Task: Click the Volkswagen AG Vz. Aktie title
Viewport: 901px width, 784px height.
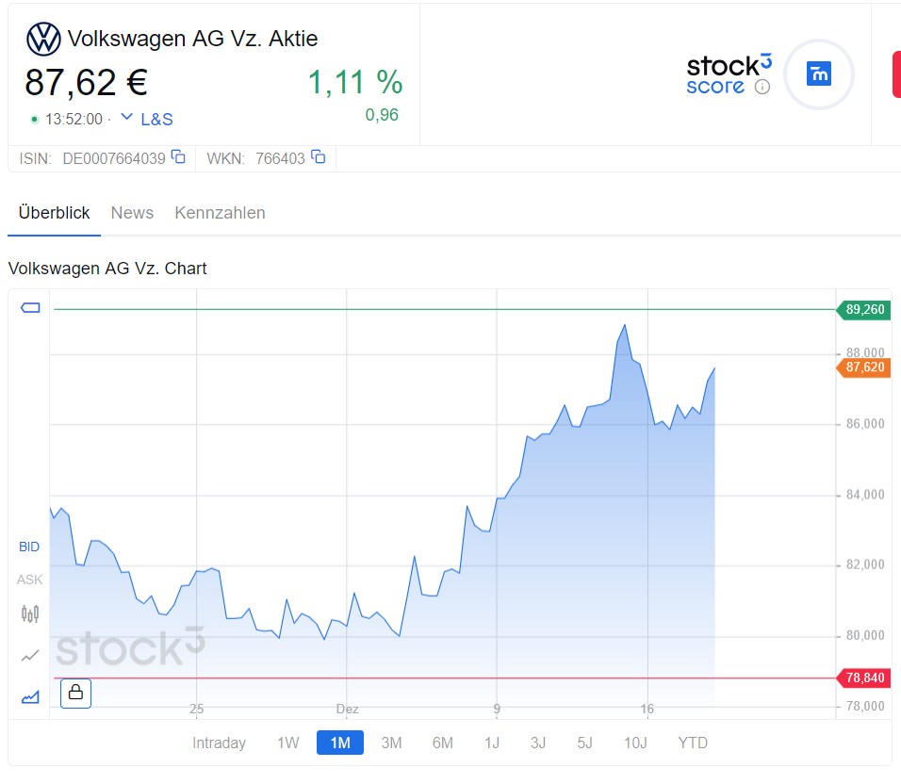Action: tap(192, 39)
